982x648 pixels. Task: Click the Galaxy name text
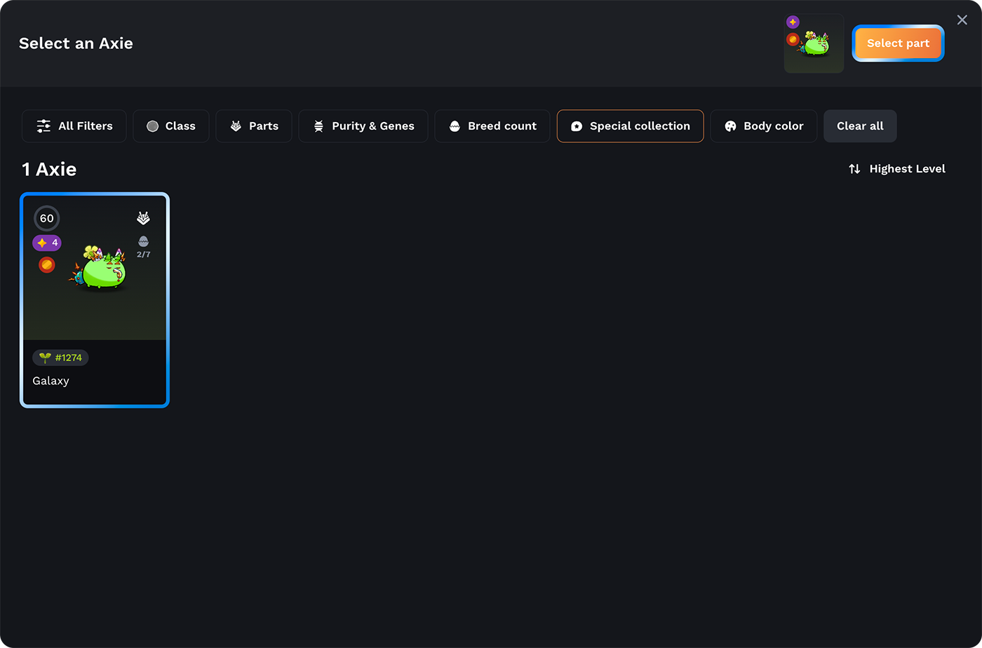(51, 381)
